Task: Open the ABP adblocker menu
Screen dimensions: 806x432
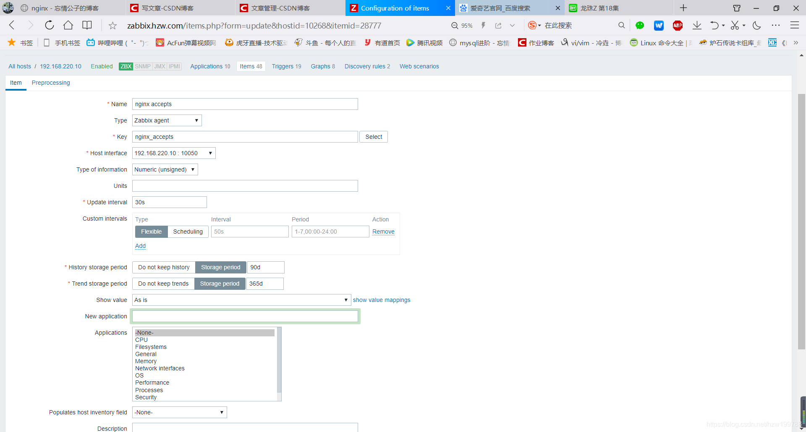Action: (x=678, y=25)
